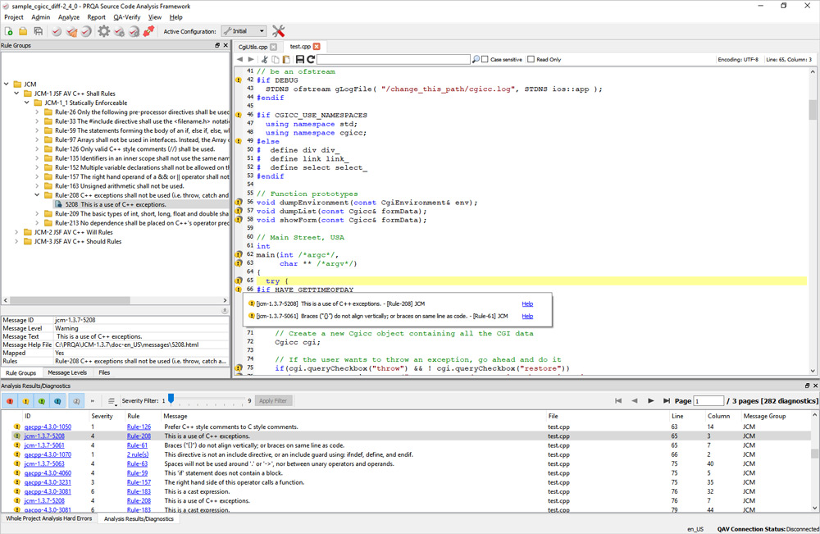This screenshot has width=820, height=534.
Task: Click the save file icon in editor toolbar
Action: pos(299,60)
